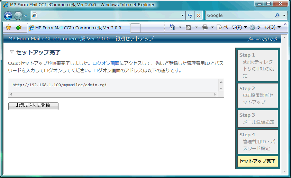Screen dimensions: 291x178
Task: Open the ログオン画面 link
Action: [x=106, y=63]
